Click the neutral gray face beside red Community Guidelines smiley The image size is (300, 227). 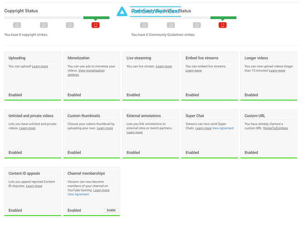[197, 25]
